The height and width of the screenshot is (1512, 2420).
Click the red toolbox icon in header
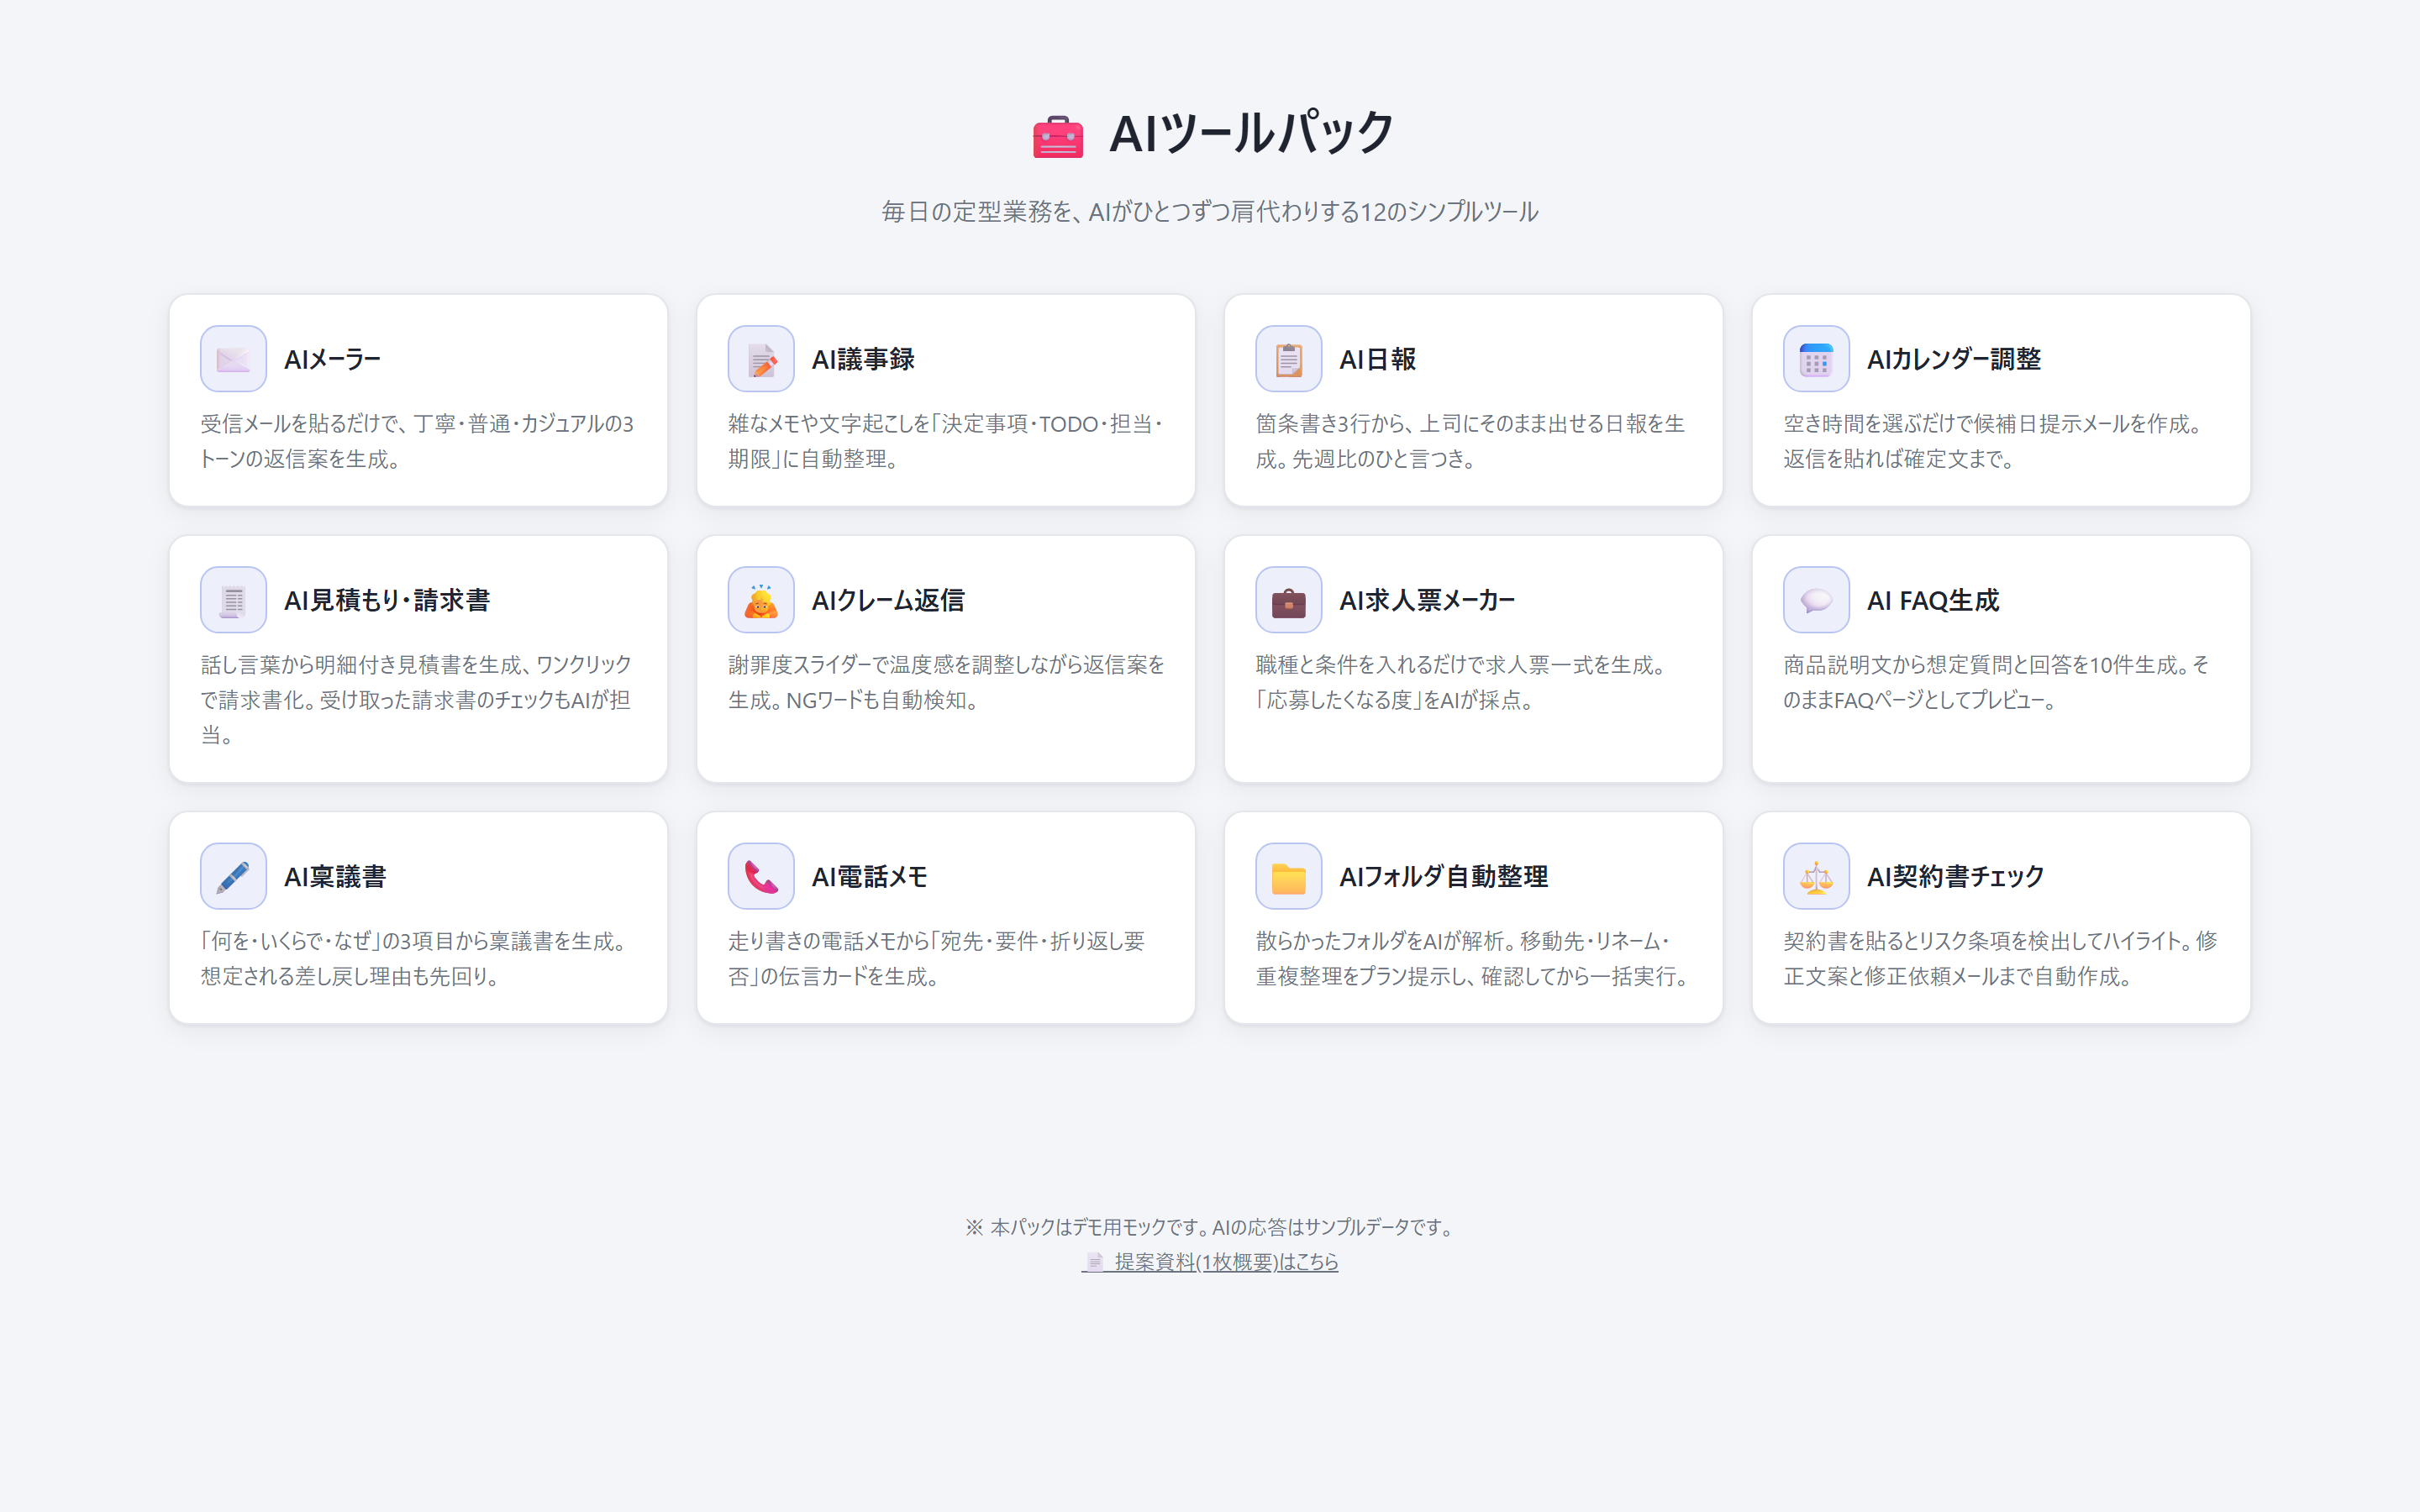[1058, 135]
